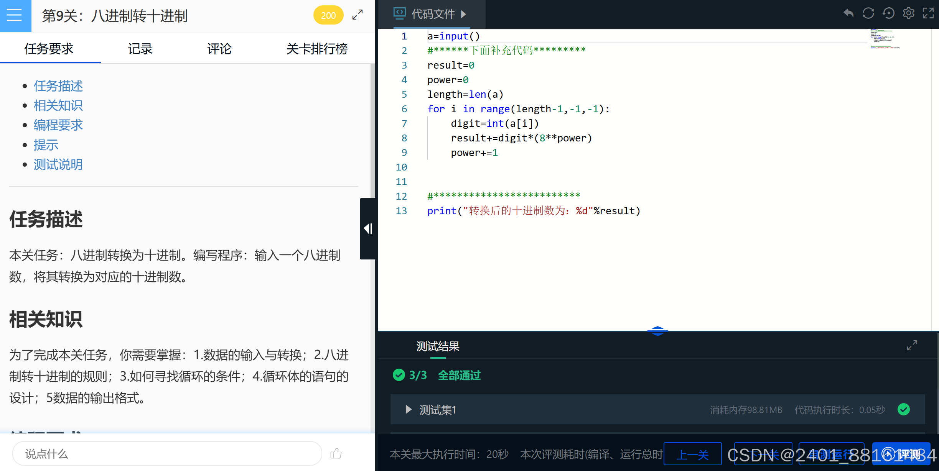This screenshot has width=939, height=471.
Task: Click the thumbs-up like icon
Action: coord(336,454)
